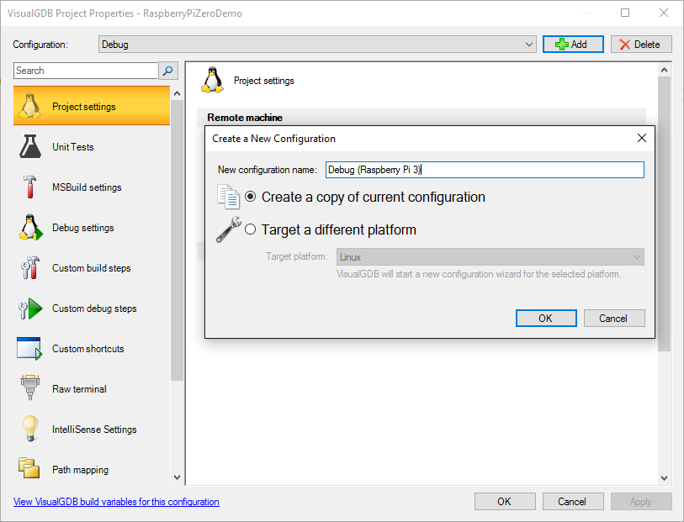The height and width of the screenshot is (522, 684).
Task: Click sidebar scrollbar down arrow
Action: coord(178,477)
